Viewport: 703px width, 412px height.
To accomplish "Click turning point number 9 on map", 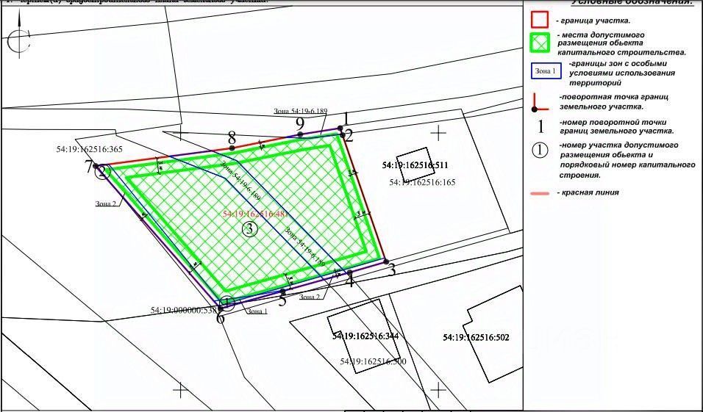I will click(x=300, y=123).
